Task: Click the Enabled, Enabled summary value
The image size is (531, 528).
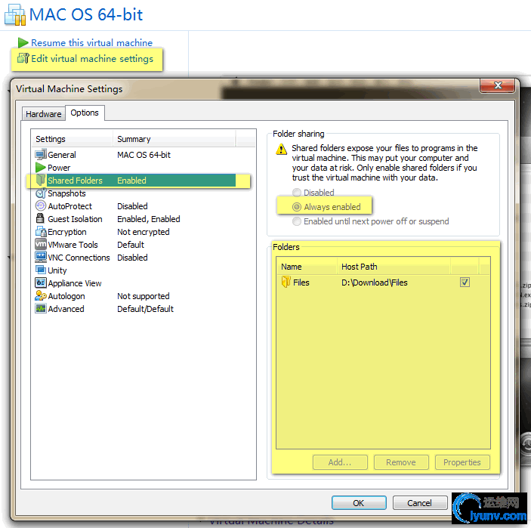Action: pyautogui.click(x=148, y=219)
